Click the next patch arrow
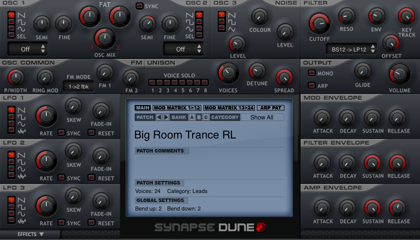The width and height of the screenshot is (420, 240). (x=166, y=117)
